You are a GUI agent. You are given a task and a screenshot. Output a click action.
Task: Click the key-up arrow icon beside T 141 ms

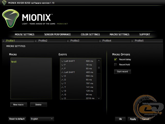coord(62,87)
